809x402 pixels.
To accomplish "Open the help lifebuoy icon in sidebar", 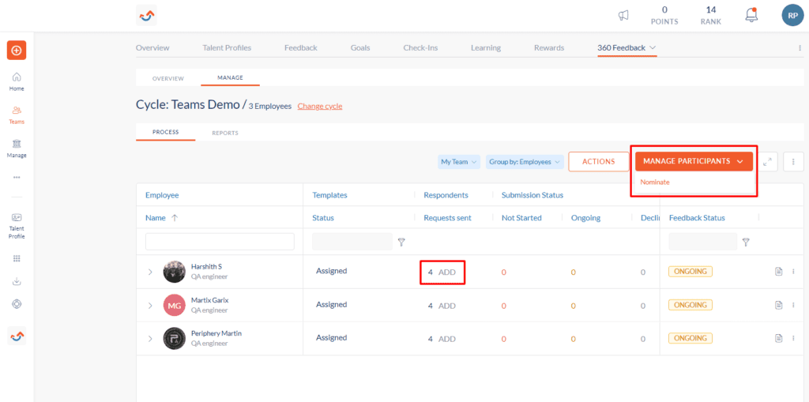I will point(17,304).
